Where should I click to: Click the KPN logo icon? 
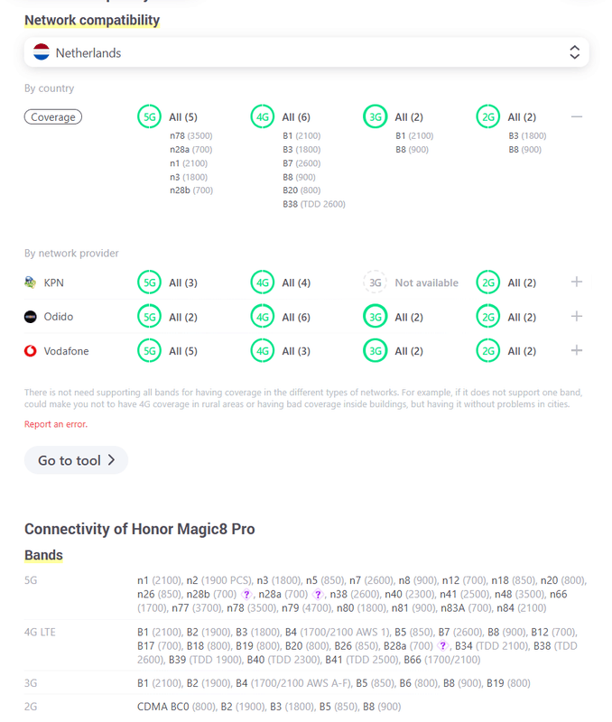(31, 282)
